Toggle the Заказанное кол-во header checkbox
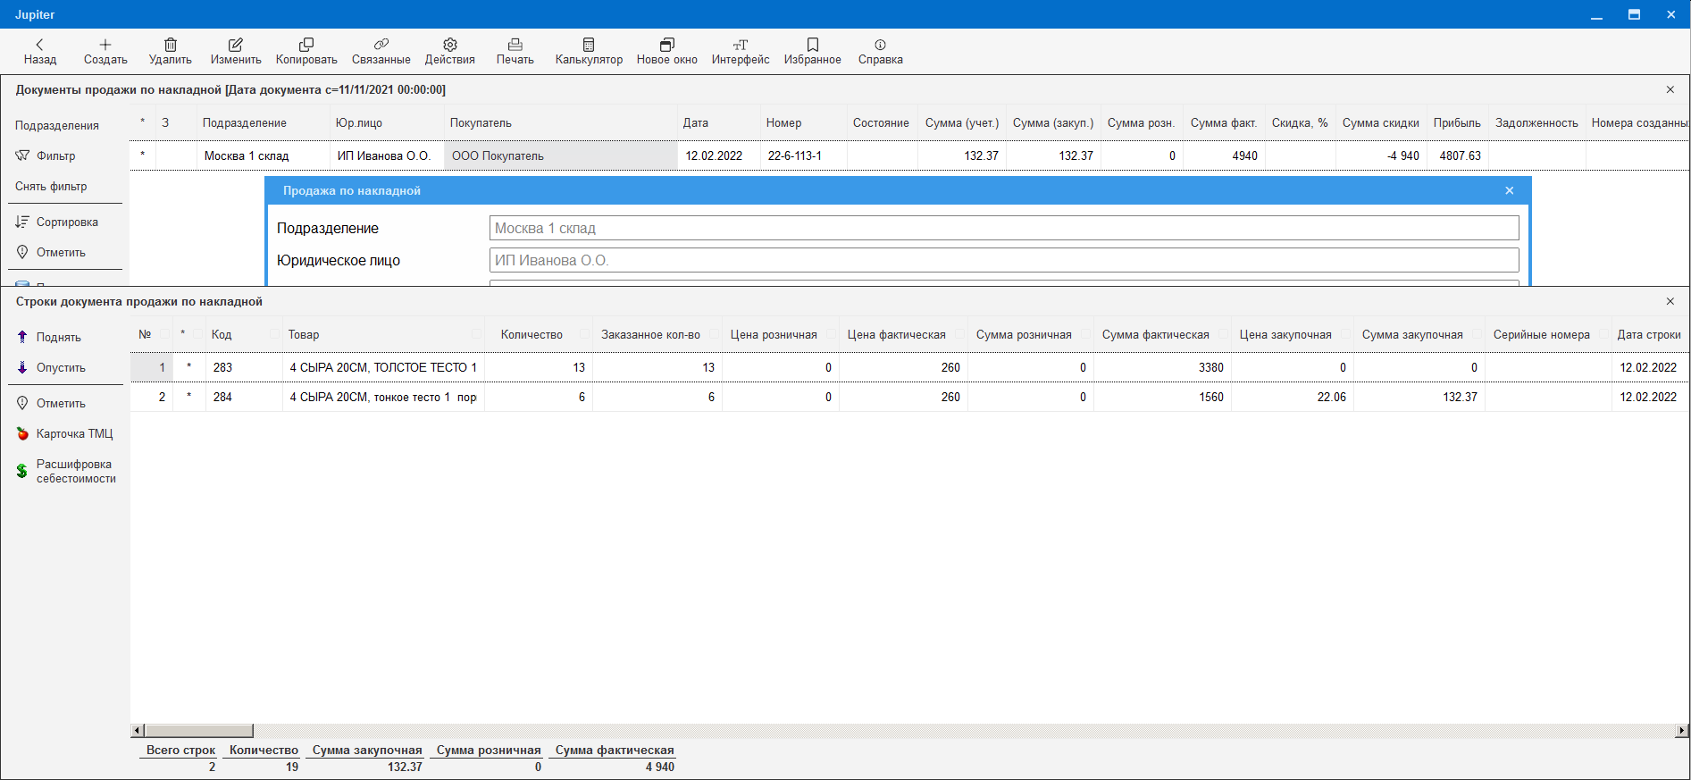Screen dimensions: 1691x780 click(714, 334)
